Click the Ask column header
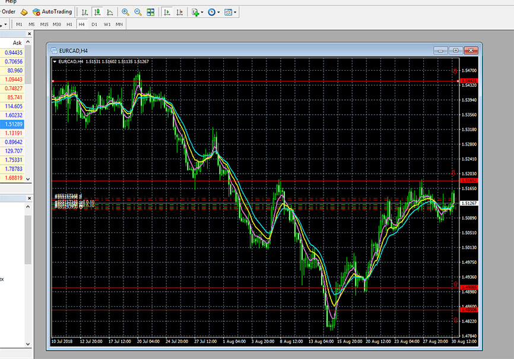Image resolution: width=514 pixels, height=359 pixels. click(x=17, y=43)
